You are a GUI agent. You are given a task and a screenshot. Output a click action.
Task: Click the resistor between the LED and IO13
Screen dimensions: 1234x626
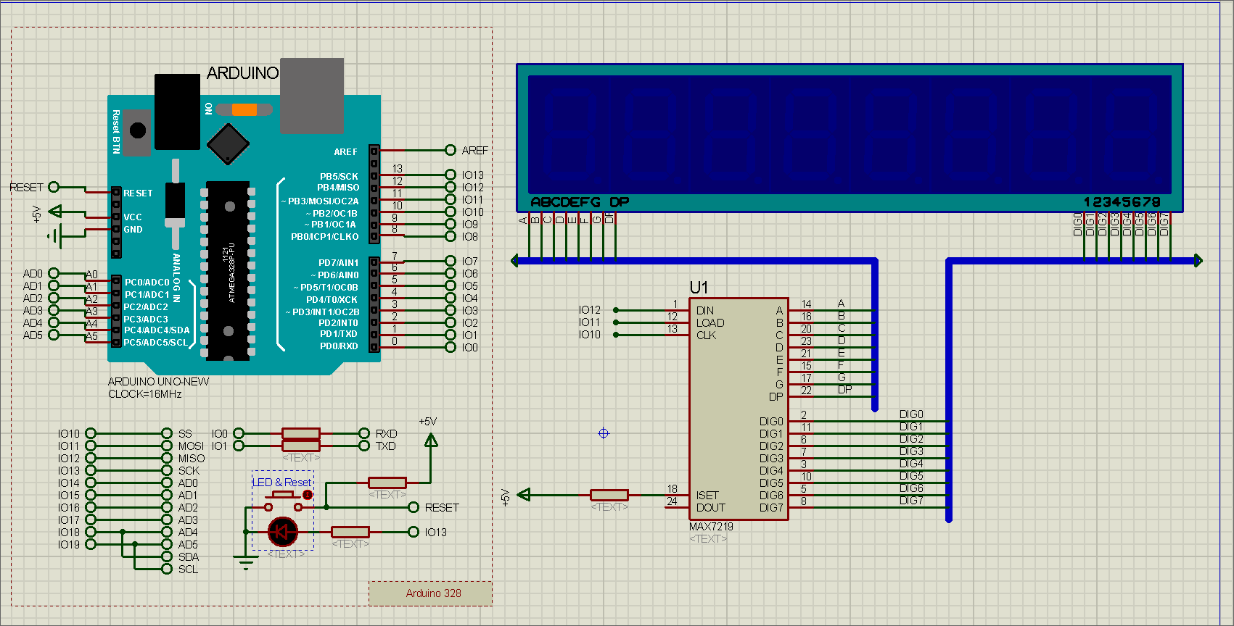pos(350,532)
